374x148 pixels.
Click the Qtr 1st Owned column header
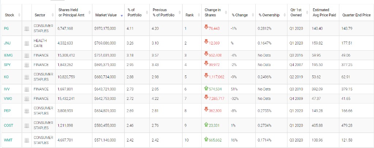296,12
